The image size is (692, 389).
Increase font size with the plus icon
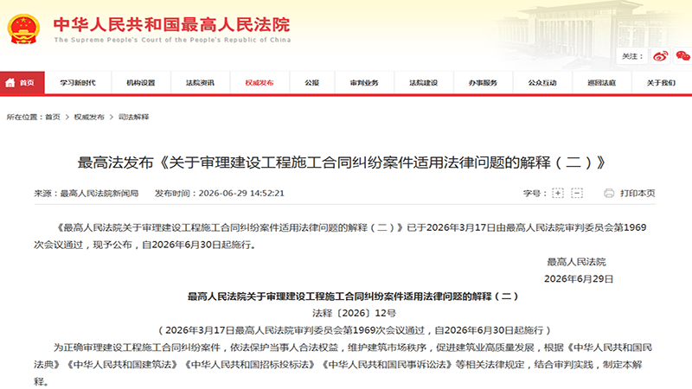558,193
